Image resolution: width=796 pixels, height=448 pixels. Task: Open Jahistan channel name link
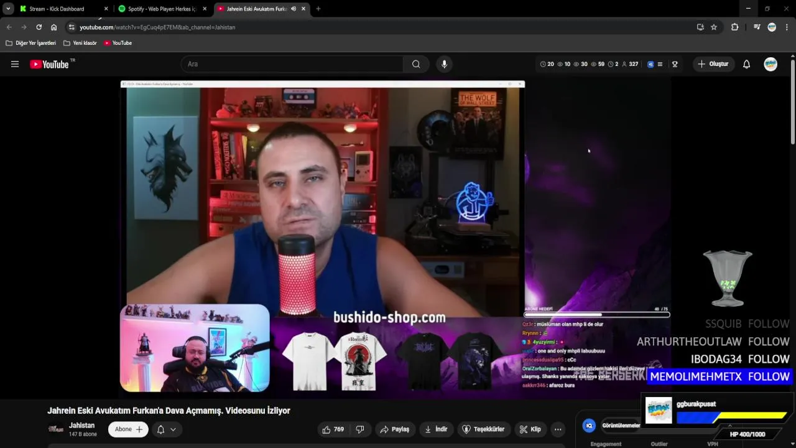pyautogui.click(x=82, y=426)
